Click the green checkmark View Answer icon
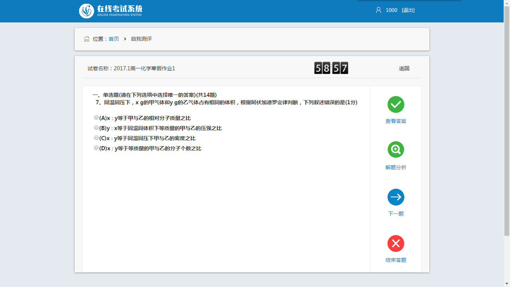 point(396,104)
